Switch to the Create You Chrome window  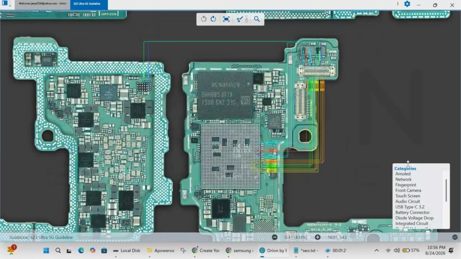tap(205, 250)
